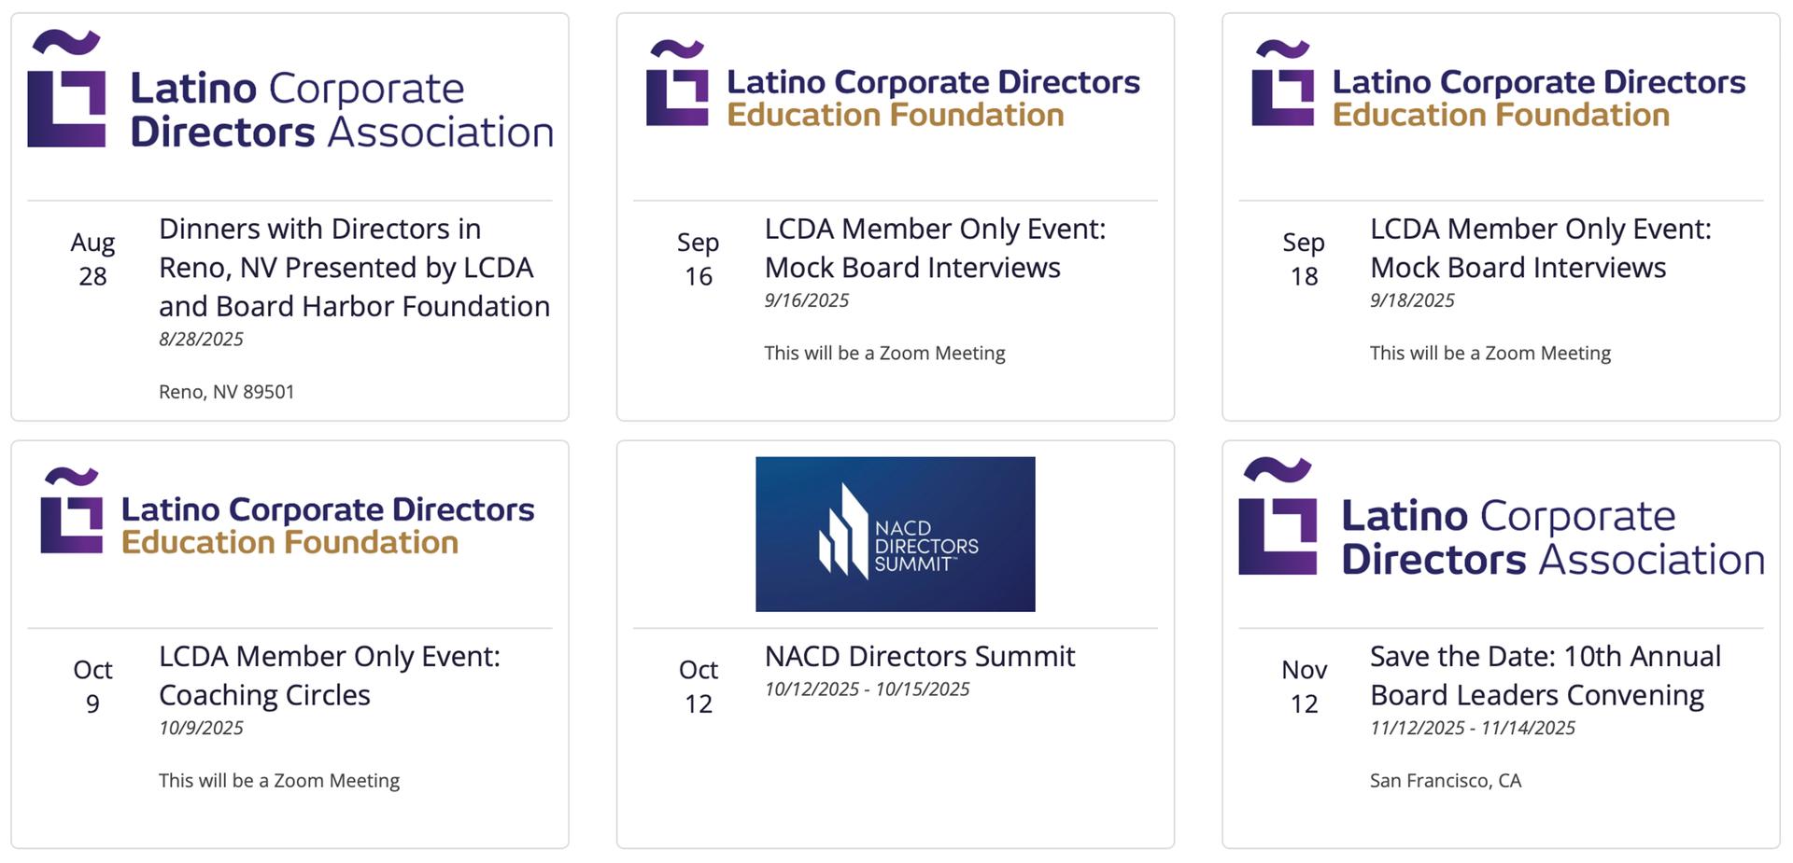Click the San Francisco, CA location text

pyautogui.click(x=1446, y=781)
